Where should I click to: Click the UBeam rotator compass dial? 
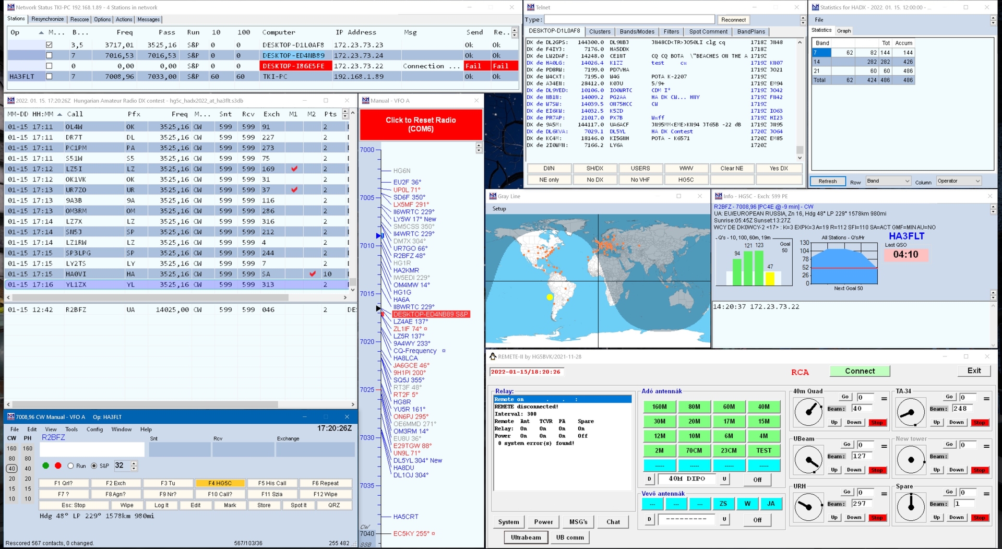coord(808,460)
